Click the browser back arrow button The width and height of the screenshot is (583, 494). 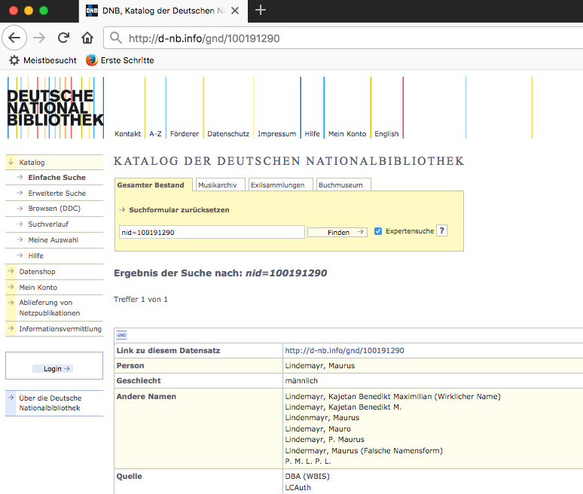click(x=14, y=38)
